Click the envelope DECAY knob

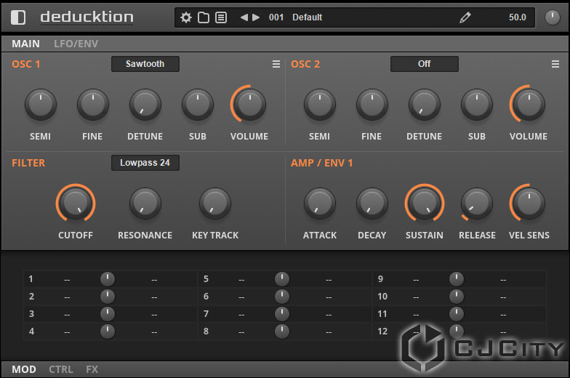tap(372, 204)
